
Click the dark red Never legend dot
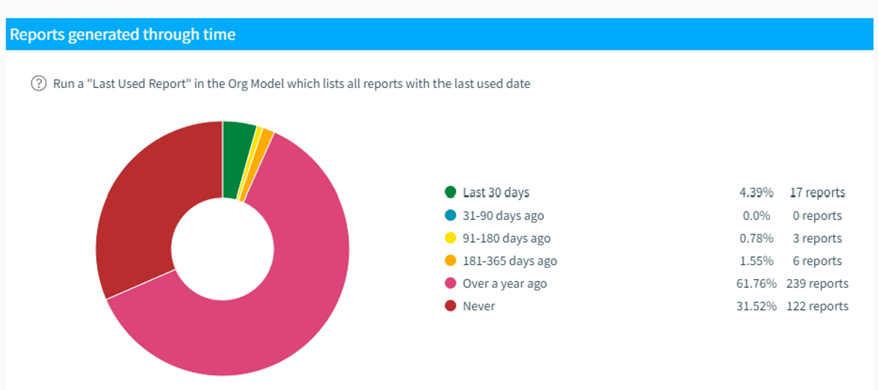450,306
